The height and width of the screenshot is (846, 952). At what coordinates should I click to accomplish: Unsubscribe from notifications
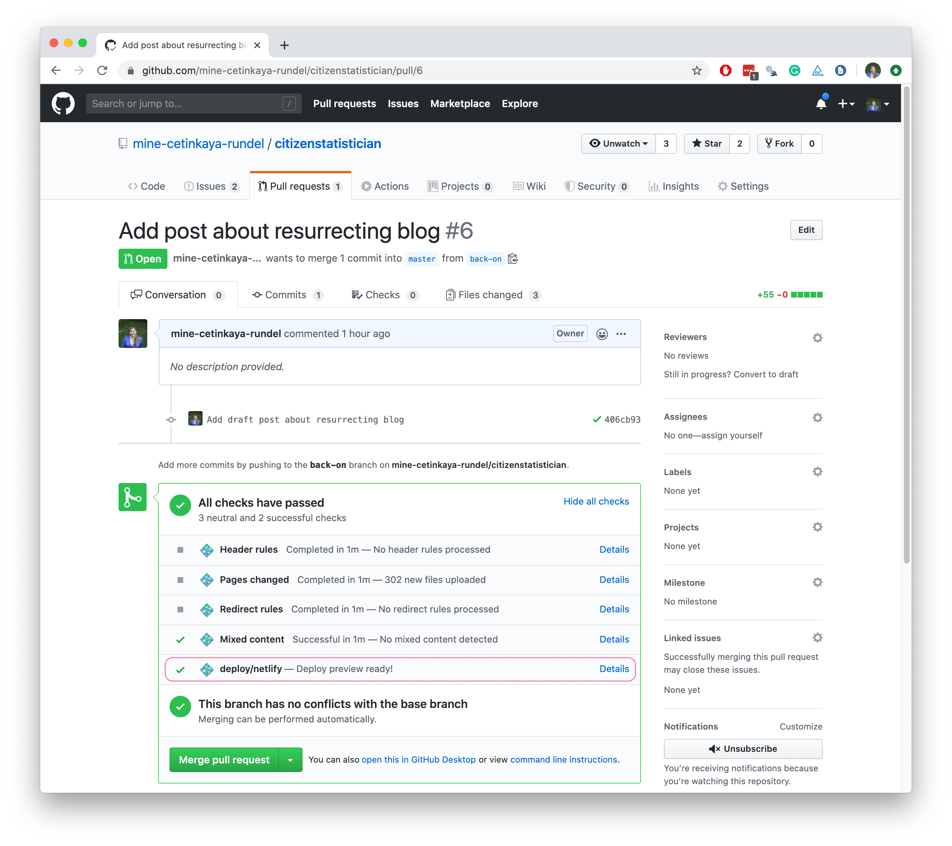click(743, 749)
